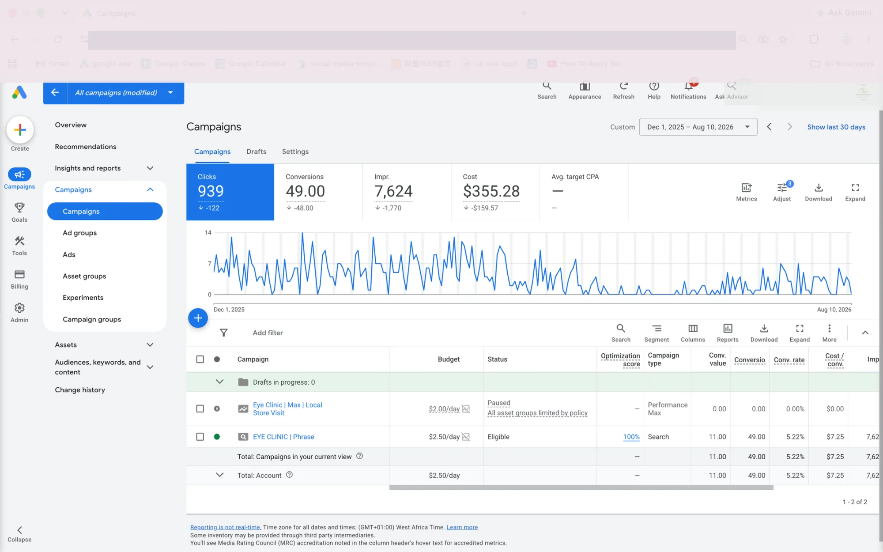Viewport: 883px width, 552px height.
Task: Collapse the Drafts in progress row
Action: [x=219, y=382]
